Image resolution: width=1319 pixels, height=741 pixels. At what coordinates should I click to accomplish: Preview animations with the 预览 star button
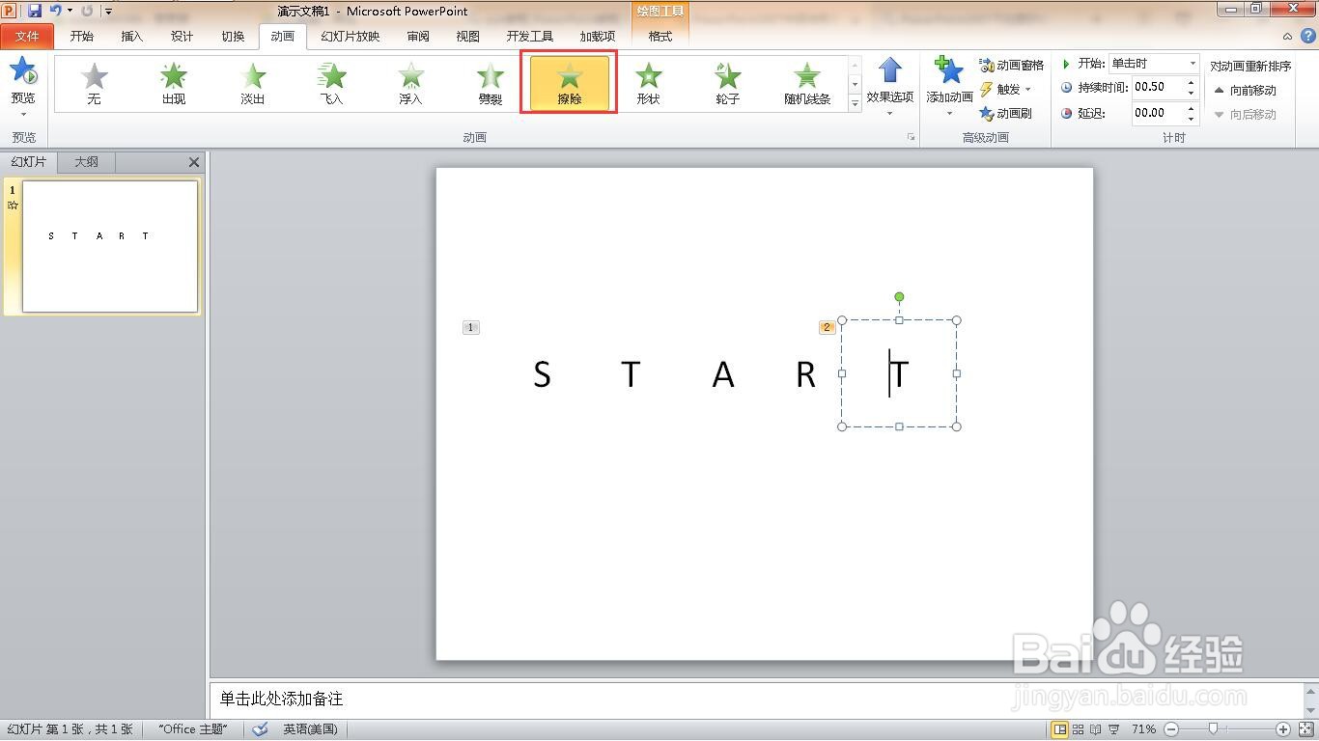click(23, 82)
